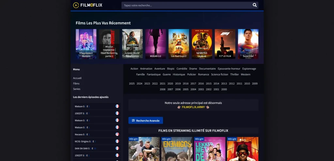The height and width of the screenshot is (161, 334).
Task: Open the Lekker Met De film card
Action: tap(210, 149)
